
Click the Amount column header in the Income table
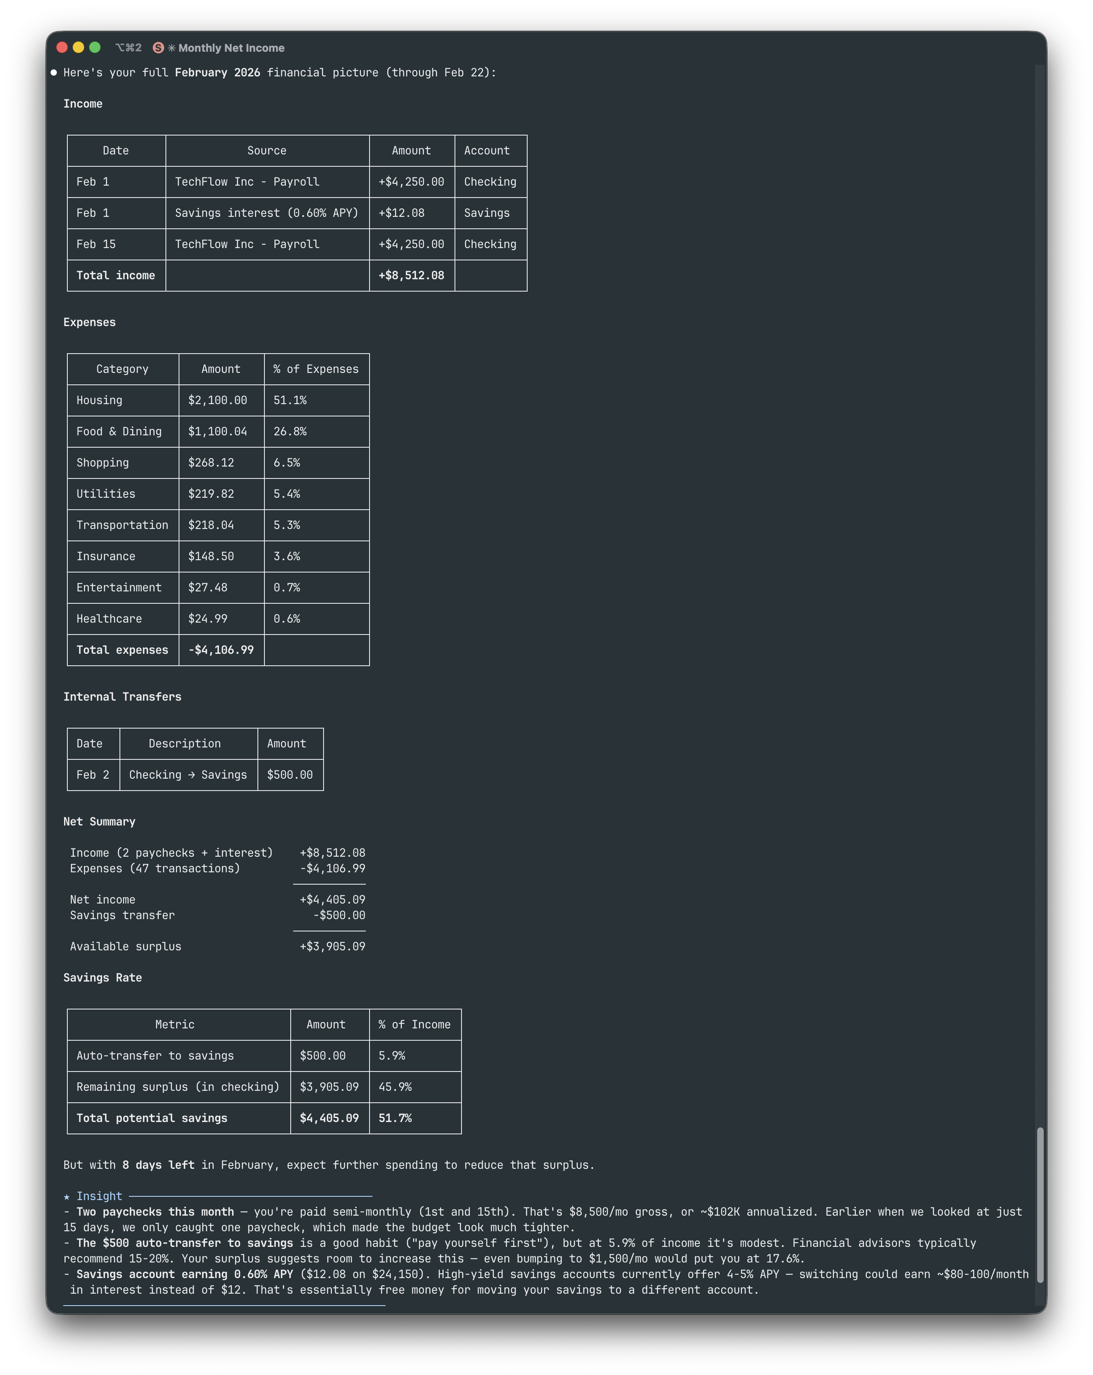(411, 150)
